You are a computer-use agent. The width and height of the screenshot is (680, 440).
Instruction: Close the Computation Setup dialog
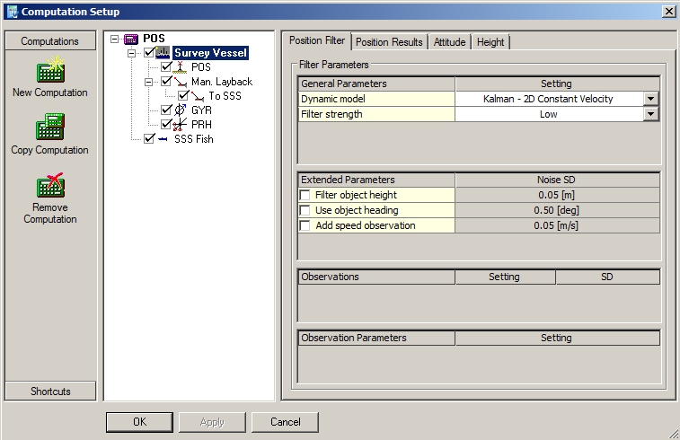pos(668,12)
